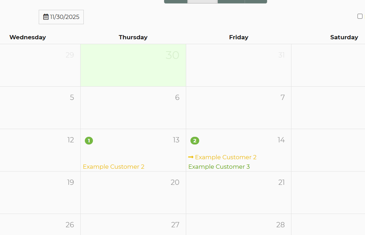Select the highlighted day 30 cell
The height and width of the screenshot is (235, 365).
[133, 65]
